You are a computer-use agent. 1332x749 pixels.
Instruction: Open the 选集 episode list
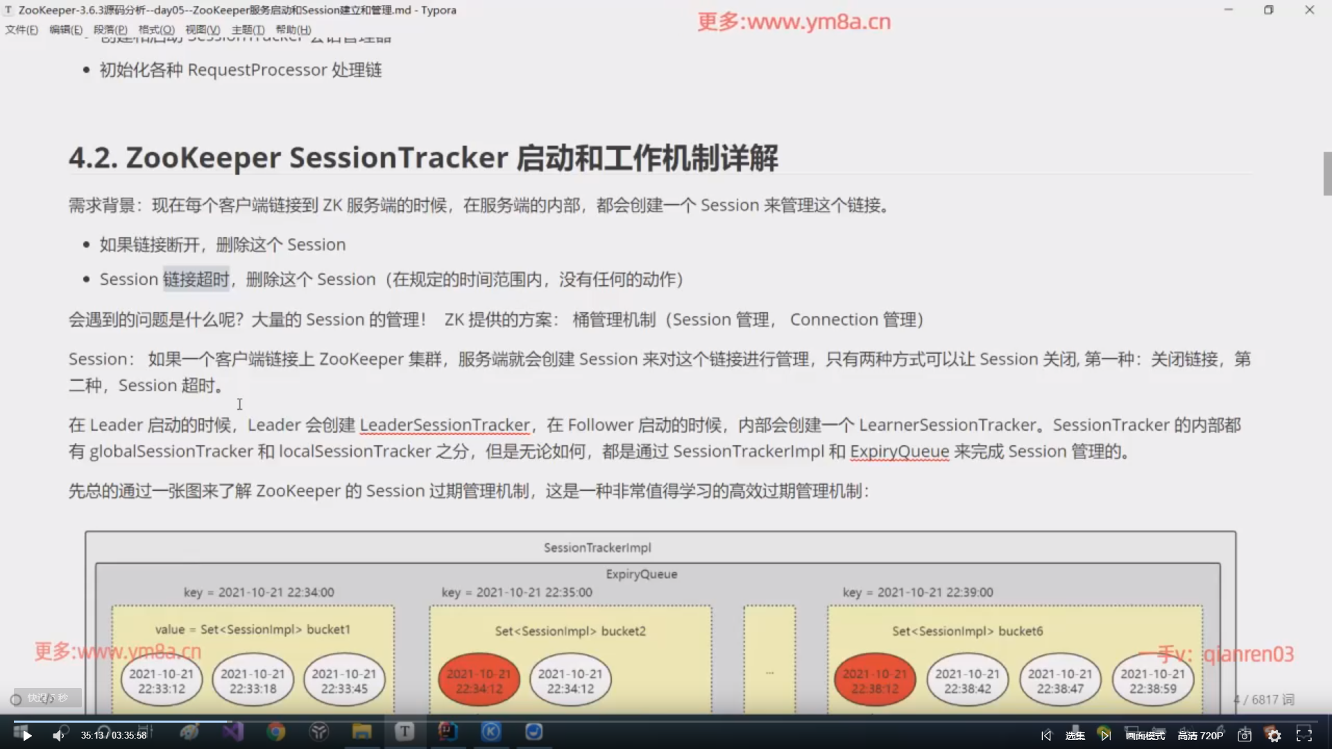(1075, 736)
